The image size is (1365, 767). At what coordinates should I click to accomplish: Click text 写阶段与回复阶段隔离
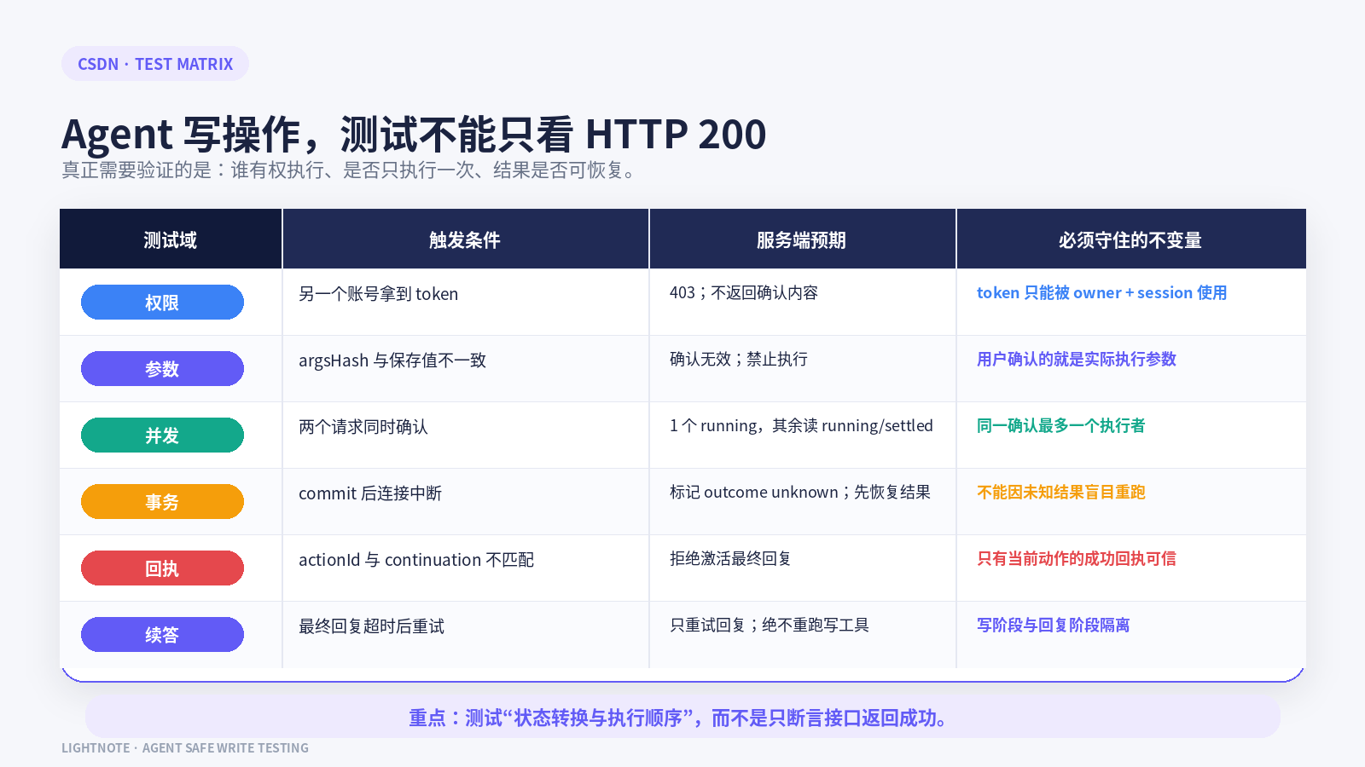pos(1054,626)
